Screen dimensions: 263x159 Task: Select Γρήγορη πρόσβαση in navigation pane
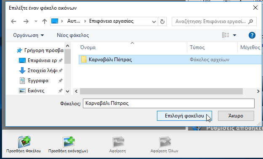coord(40,50)
